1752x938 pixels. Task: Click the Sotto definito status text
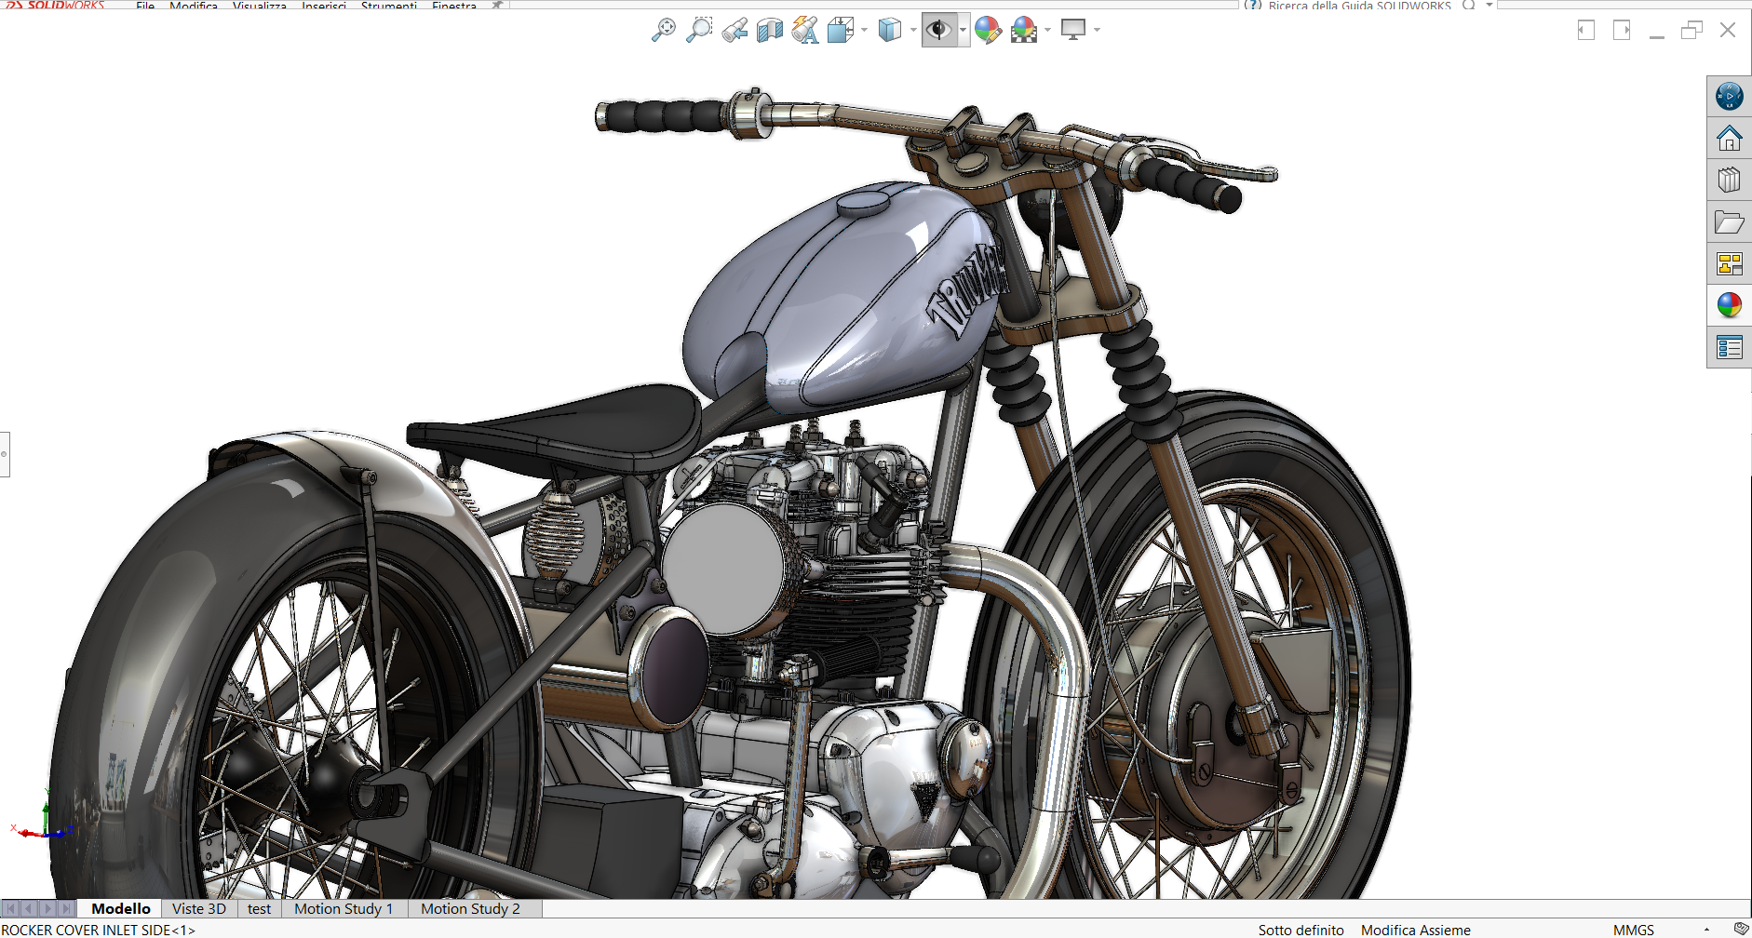point(1301,930)
